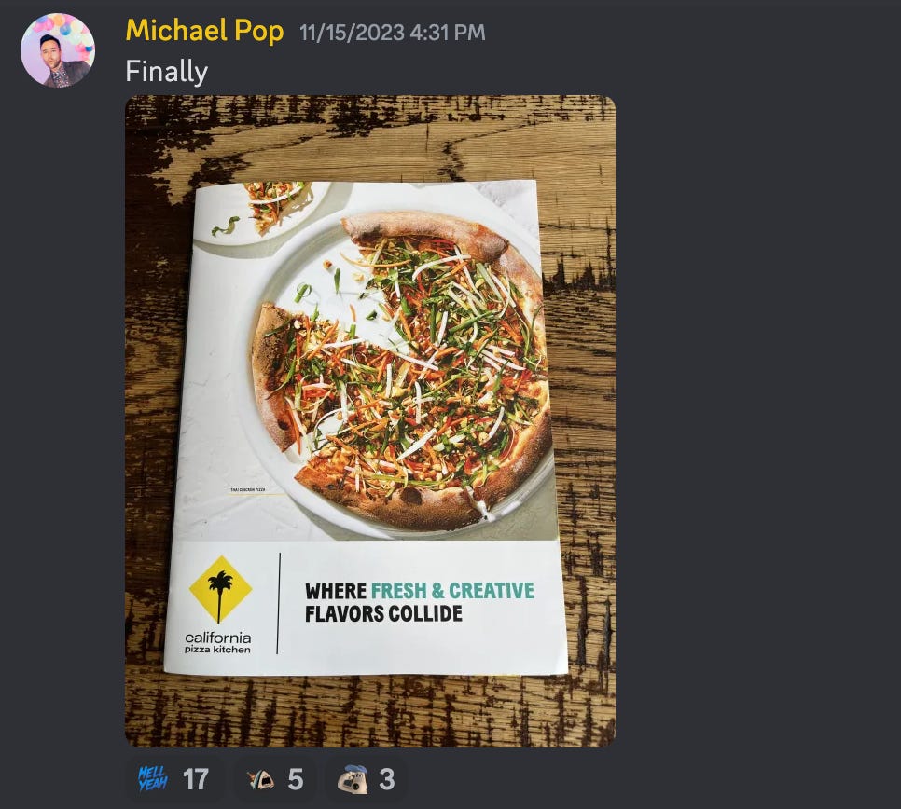Click the Michael Pop username
This screenshot has width=901, height=809.
(x=204, y=31)
